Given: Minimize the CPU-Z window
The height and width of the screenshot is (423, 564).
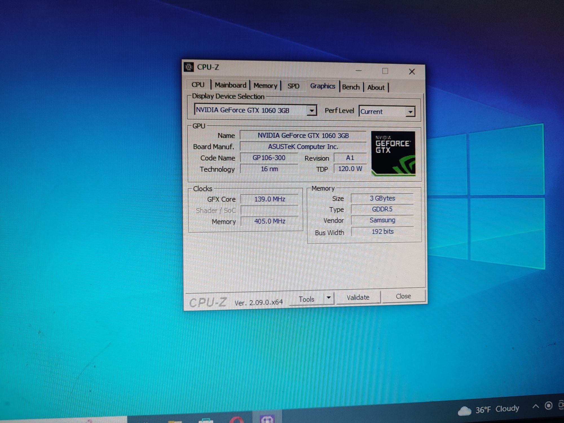Looking at the screenshot, I should pos(358,70).
